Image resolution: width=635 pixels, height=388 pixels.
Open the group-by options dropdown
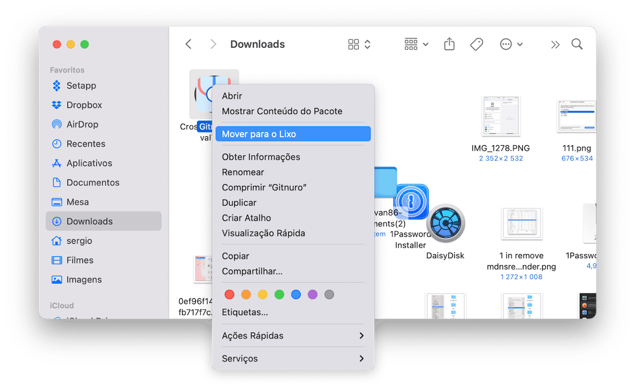416,44
